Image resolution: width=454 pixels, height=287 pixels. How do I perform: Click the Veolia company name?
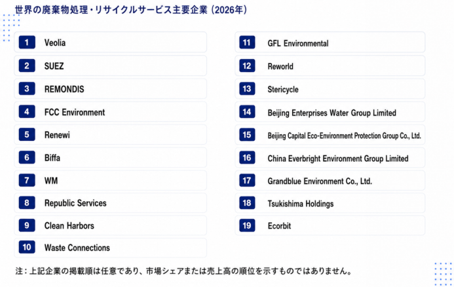coord(55,43)
